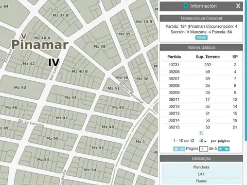Click the save icon below the table
Viewport: 247px width, 185px height.
[201, 133]
